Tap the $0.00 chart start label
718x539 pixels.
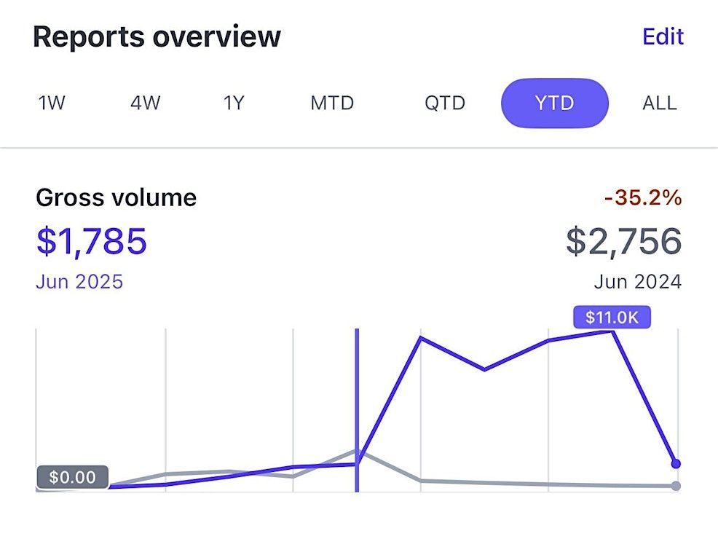point(72,478)
